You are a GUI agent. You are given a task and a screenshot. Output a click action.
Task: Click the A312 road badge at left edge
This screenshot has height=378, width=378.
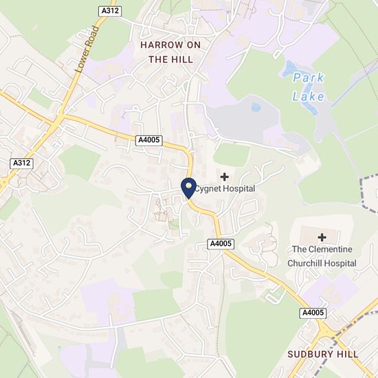click(x=22, y=163)
